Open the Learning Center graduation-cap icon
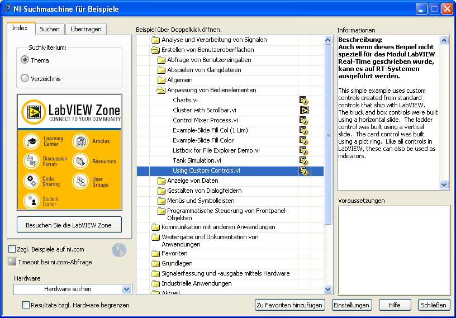Screen dimensions: 456x318 pos(31,141)
